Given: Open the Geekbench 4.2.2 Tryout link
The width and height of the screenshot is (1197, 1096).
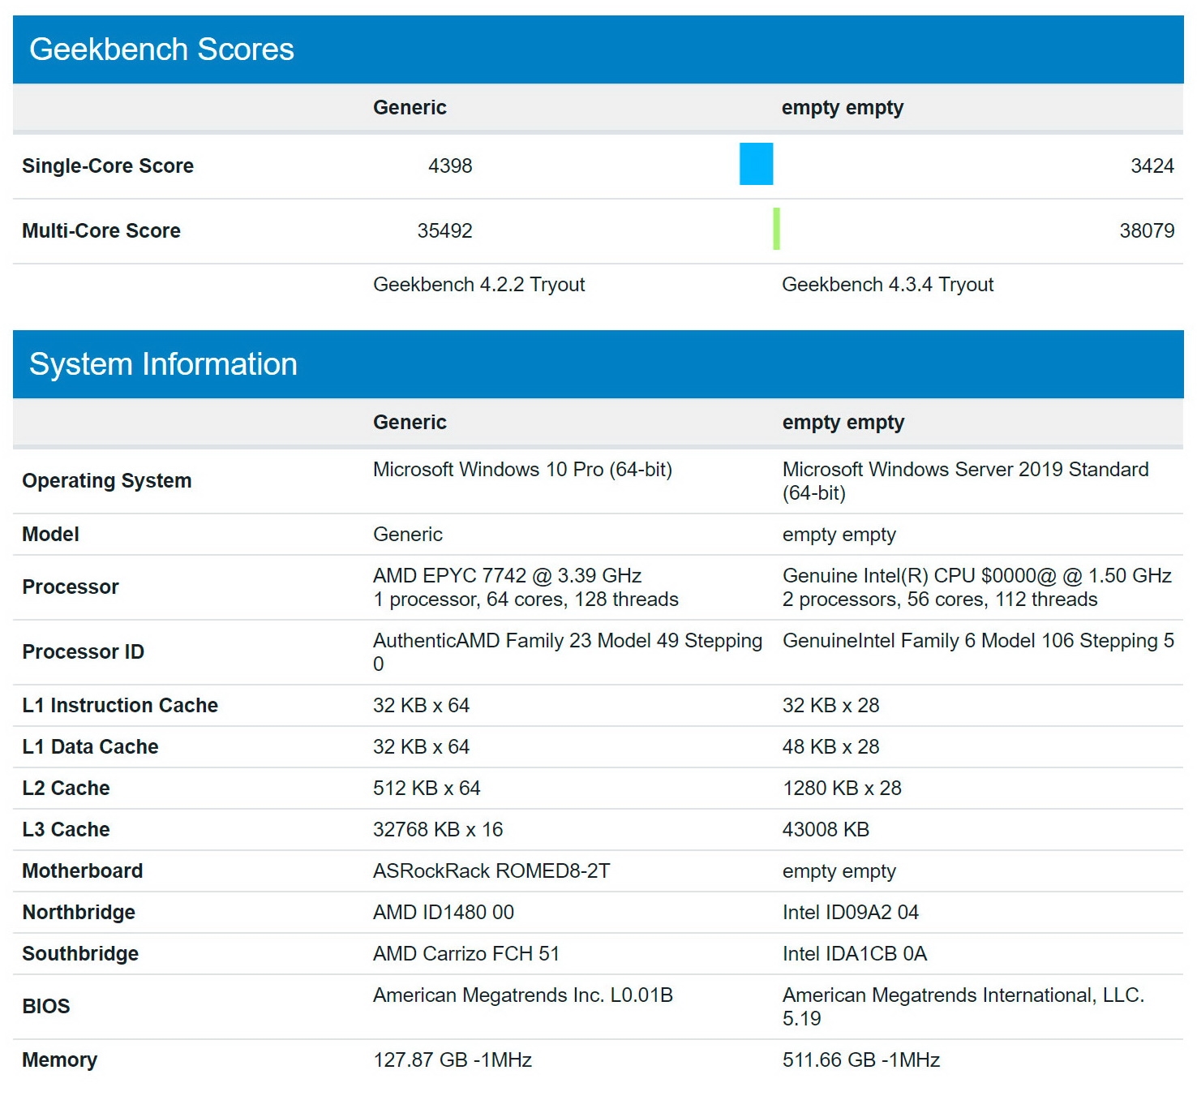Looking at the screenshot, I should [479, 284].
